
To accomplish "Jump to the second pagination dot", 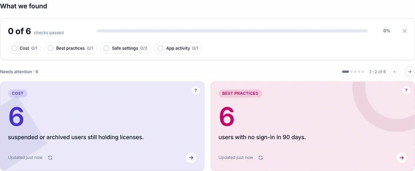I will point(352,72).
